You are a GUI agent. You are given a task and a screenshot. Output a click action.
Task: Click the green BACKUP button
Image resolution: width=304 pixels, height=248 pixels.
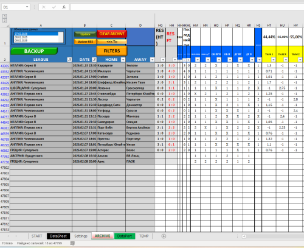tap(34, 51)
